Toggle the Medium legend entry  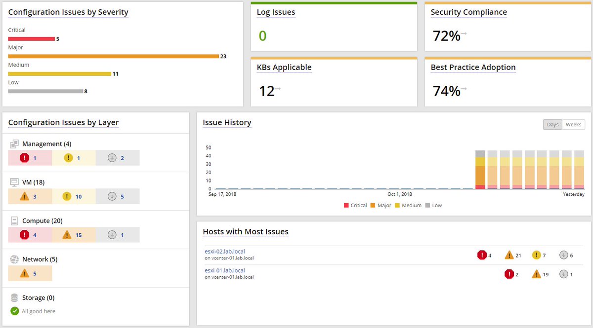[x=408, y=205]
